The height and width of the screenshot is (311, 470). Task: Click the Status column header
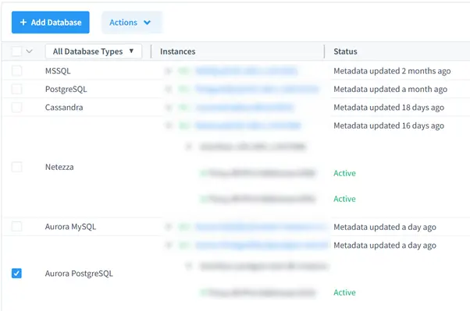pyautogui.click(x=345, y=51)
